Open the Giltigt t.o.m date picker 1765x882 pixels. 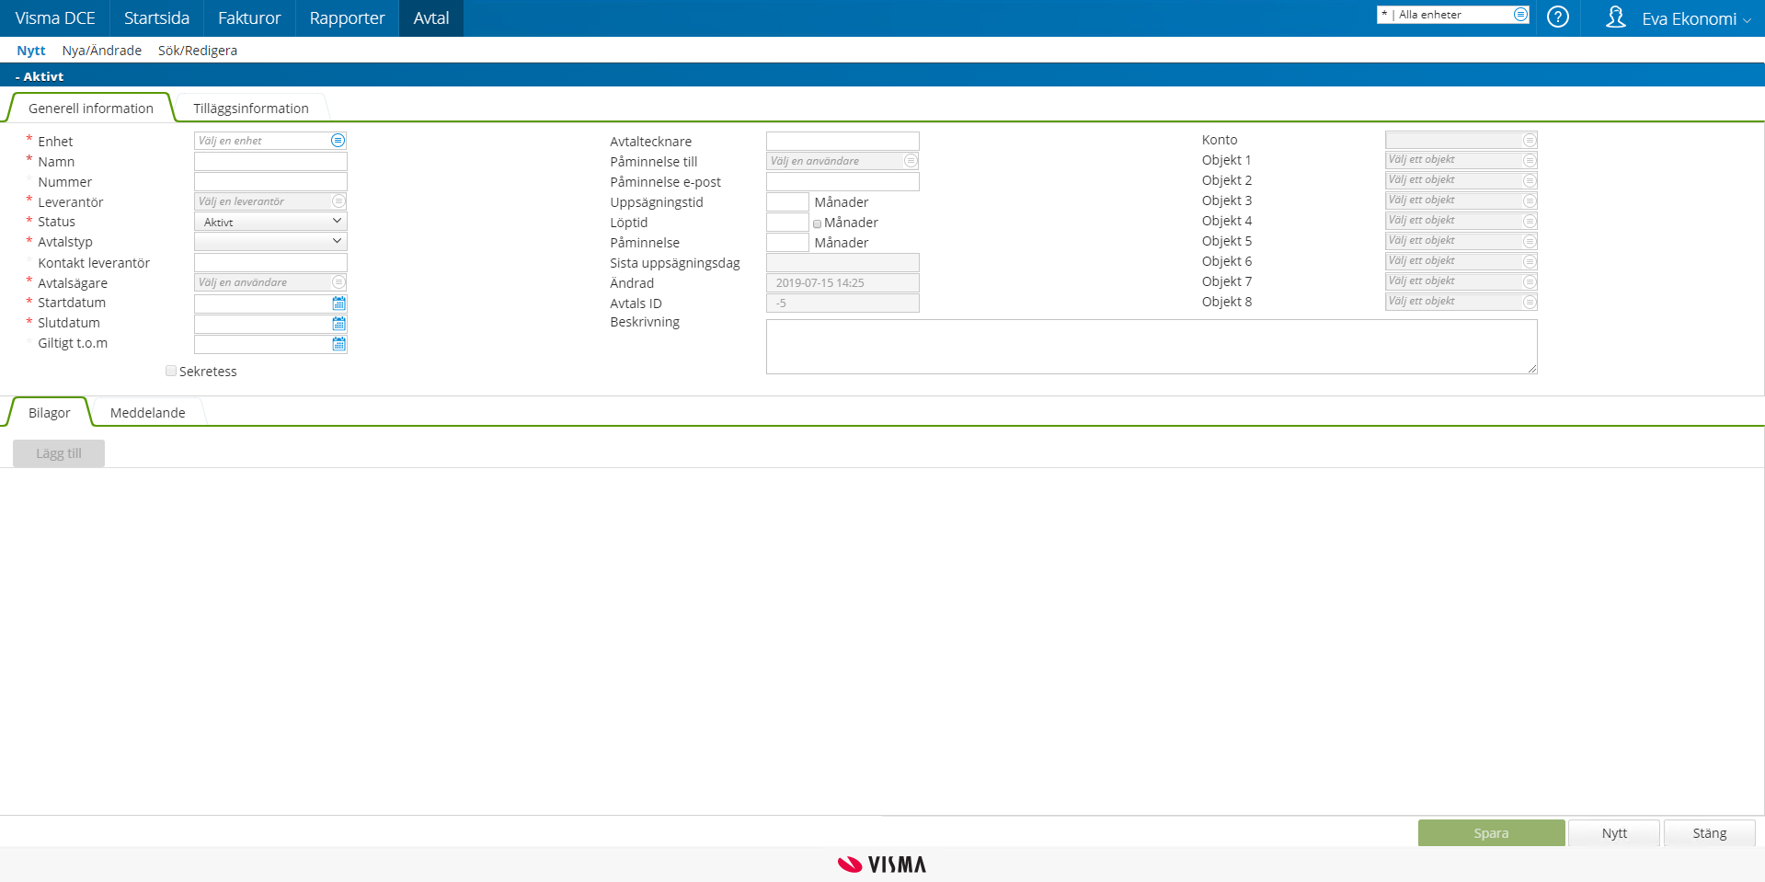click(x=338, y=344)
